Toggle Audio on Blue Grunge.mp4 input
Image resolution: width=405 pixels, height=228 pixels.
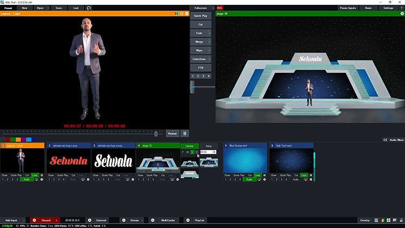249,179
